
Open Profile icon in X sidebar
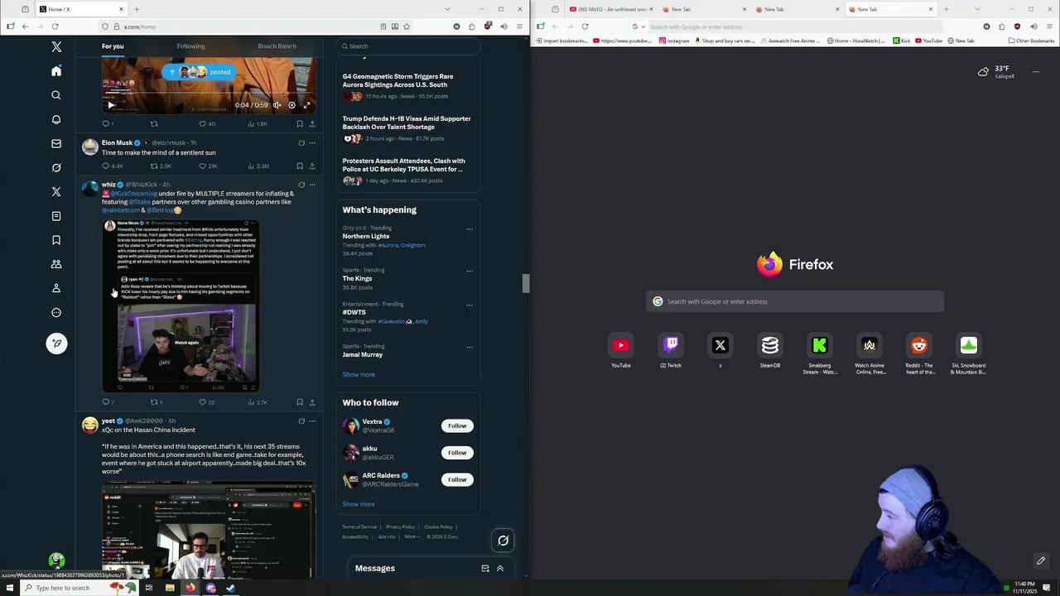[x=56, y=288]
